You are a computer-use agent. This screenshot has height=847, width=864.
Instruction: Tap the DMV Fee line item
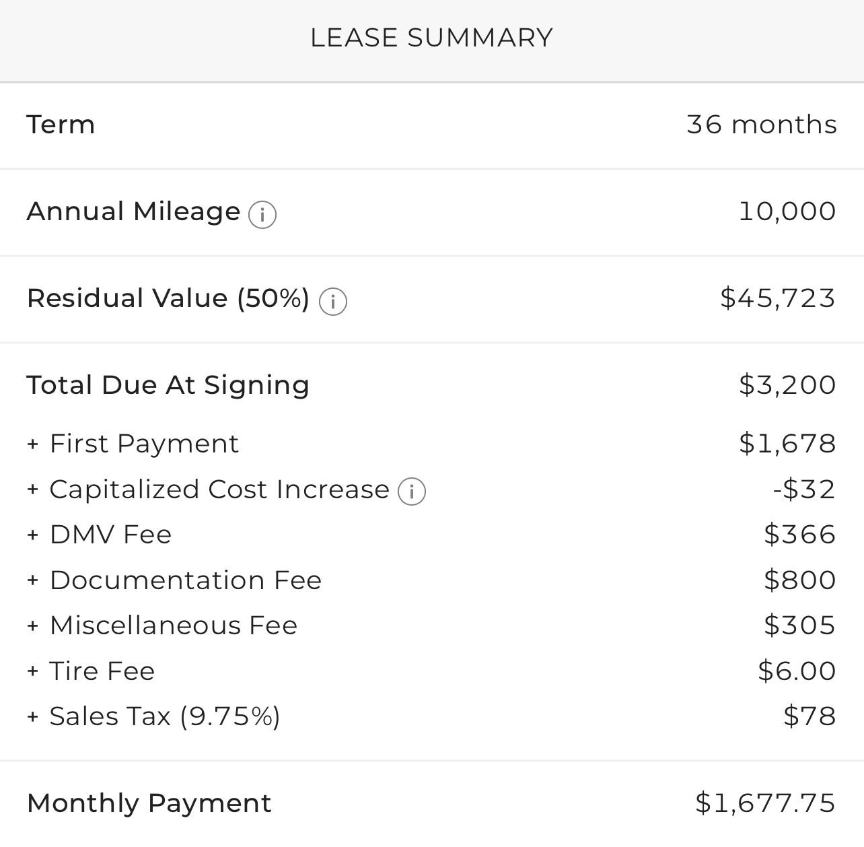[432, 535]
